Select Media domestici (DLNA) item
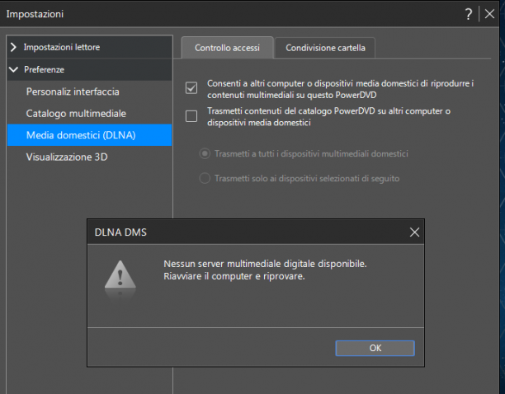The width and height of the screenshot is (505, 394). [x=89, y=135]
